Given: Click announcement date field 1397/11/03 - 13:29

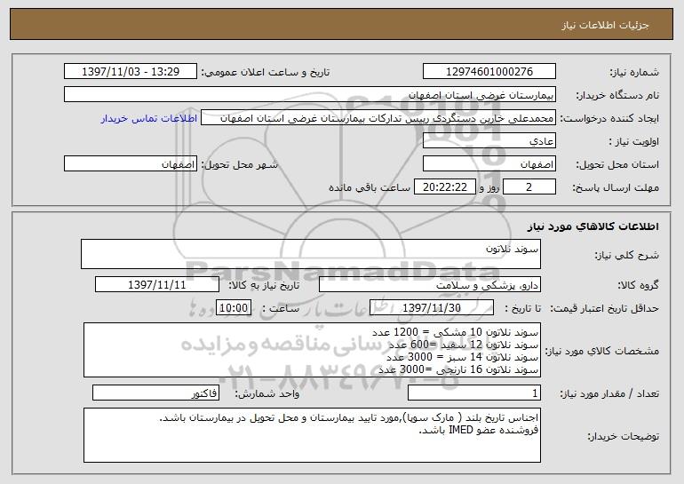Looking at the screenshot, I should pos(131,72).
